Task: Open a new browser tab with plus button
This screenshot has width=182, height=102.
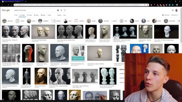Action: point(26,2)
